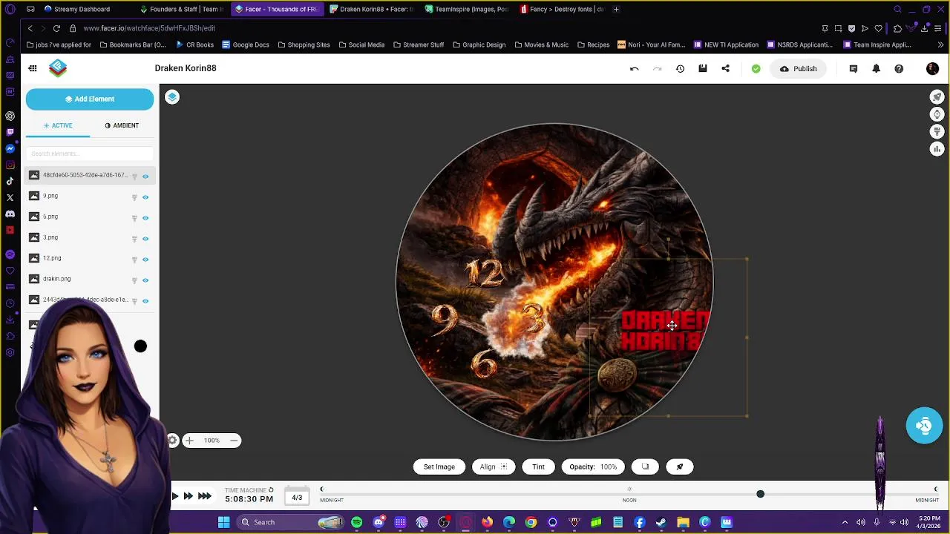Switch to TeamInspire browser tab
This screenshot has width=950, height=534.
pos(468,9)
